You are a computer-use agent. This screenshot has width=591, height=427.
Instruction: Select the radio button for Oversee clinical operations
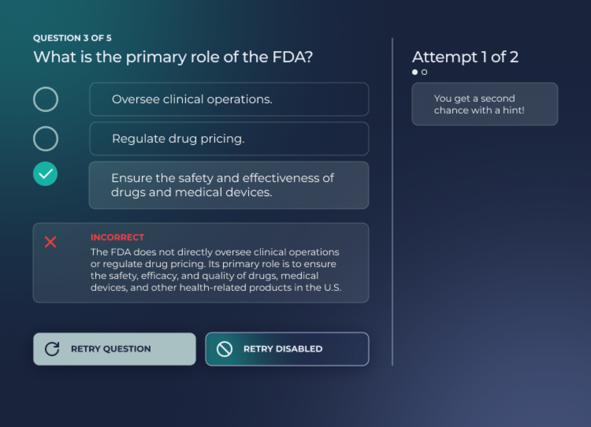[x=46, y=99]
